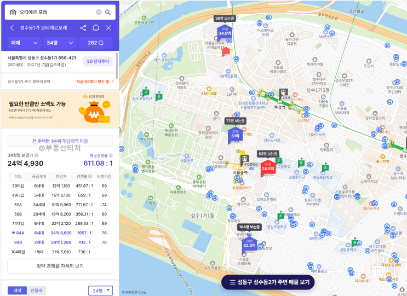Click the 메가박스 map pin

tap(243, 199)
